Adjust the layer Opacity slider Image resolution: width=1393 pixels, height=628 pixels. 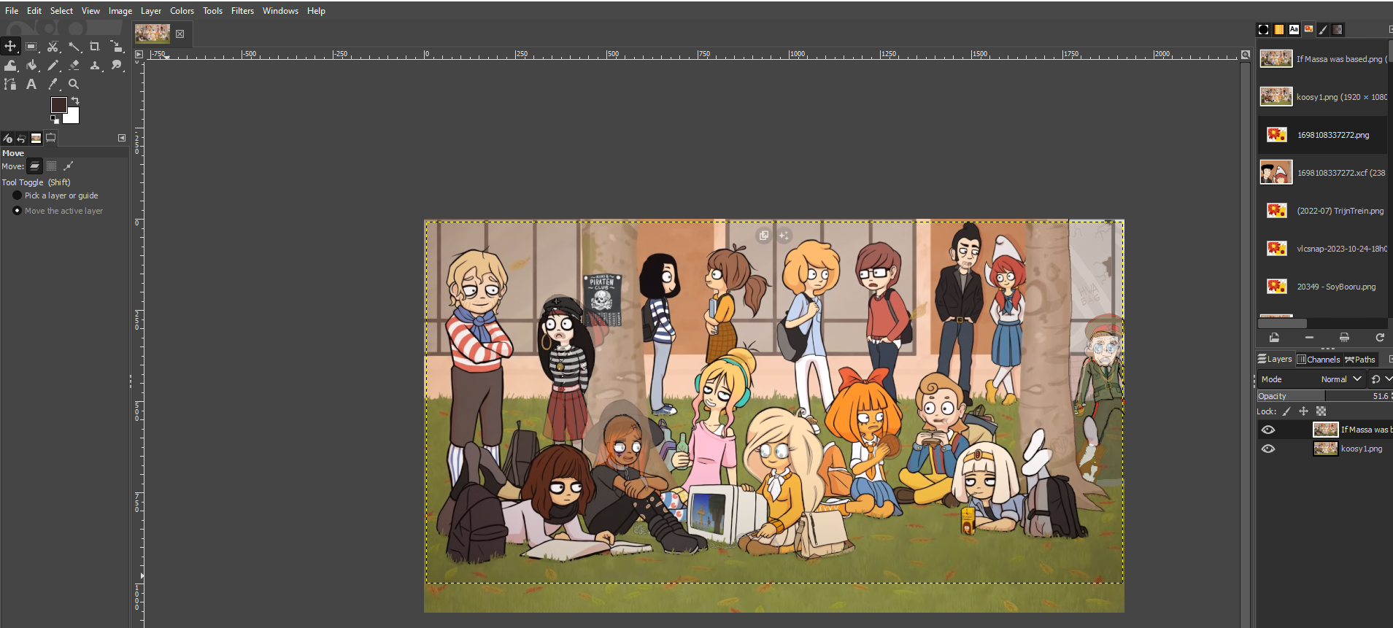(1322, 396)
